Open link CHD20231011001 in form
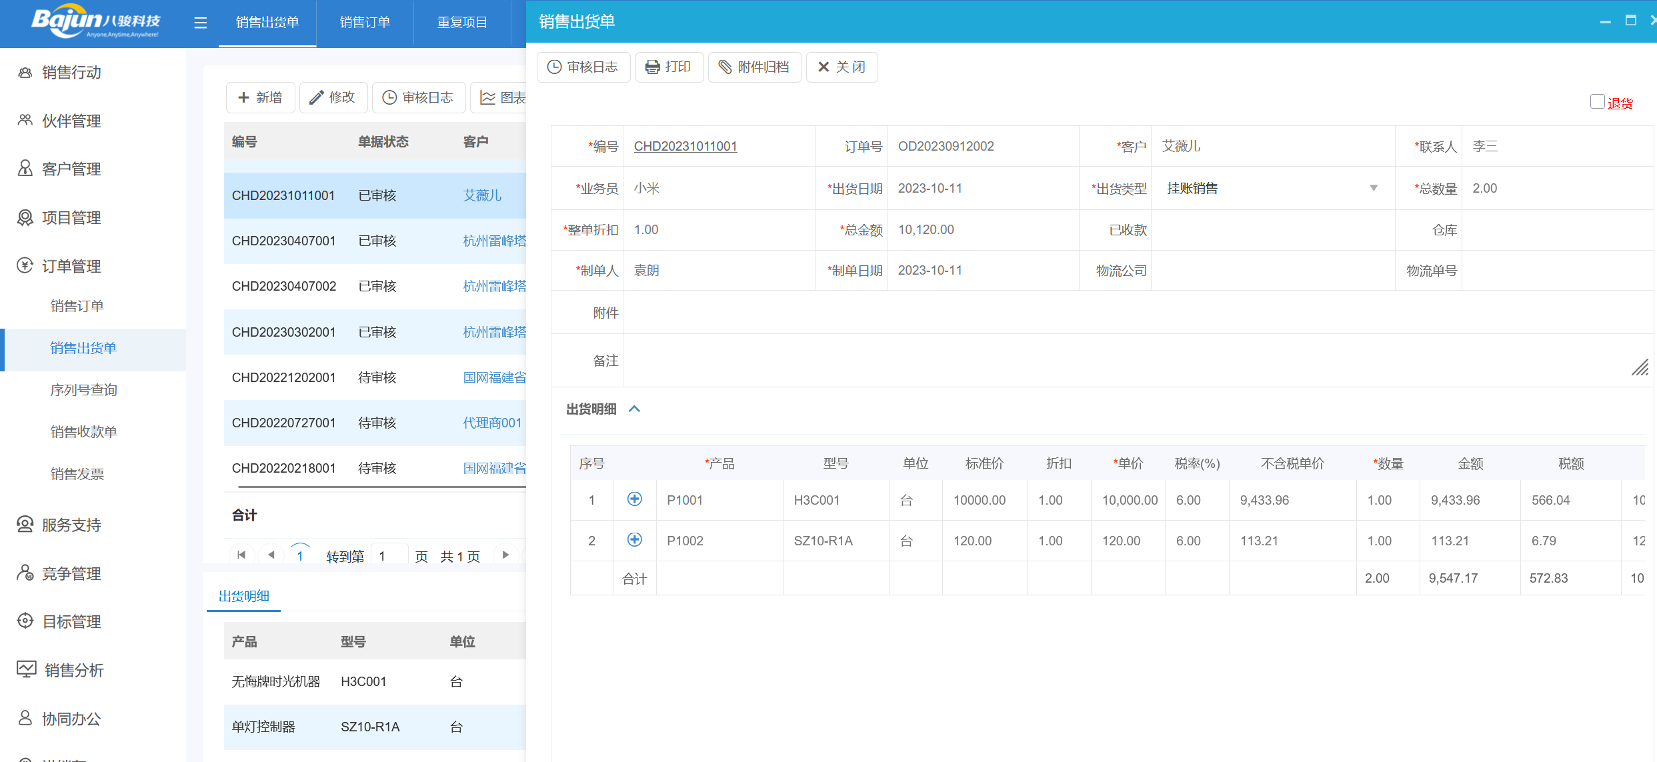This screenshot has width=1657, height=762. point(685,146)
